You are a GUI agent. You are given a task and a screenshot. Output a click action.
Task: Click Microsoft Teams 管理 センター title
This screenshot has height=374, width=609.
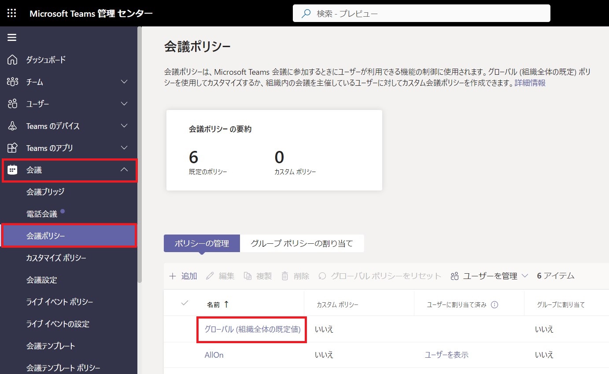pos(91,13)
